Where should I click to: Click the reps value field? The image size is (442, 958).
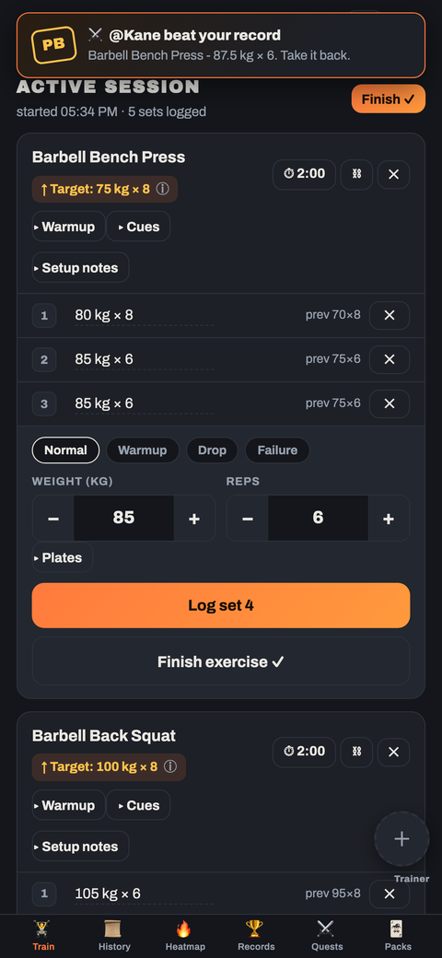(x=318, y=518)
